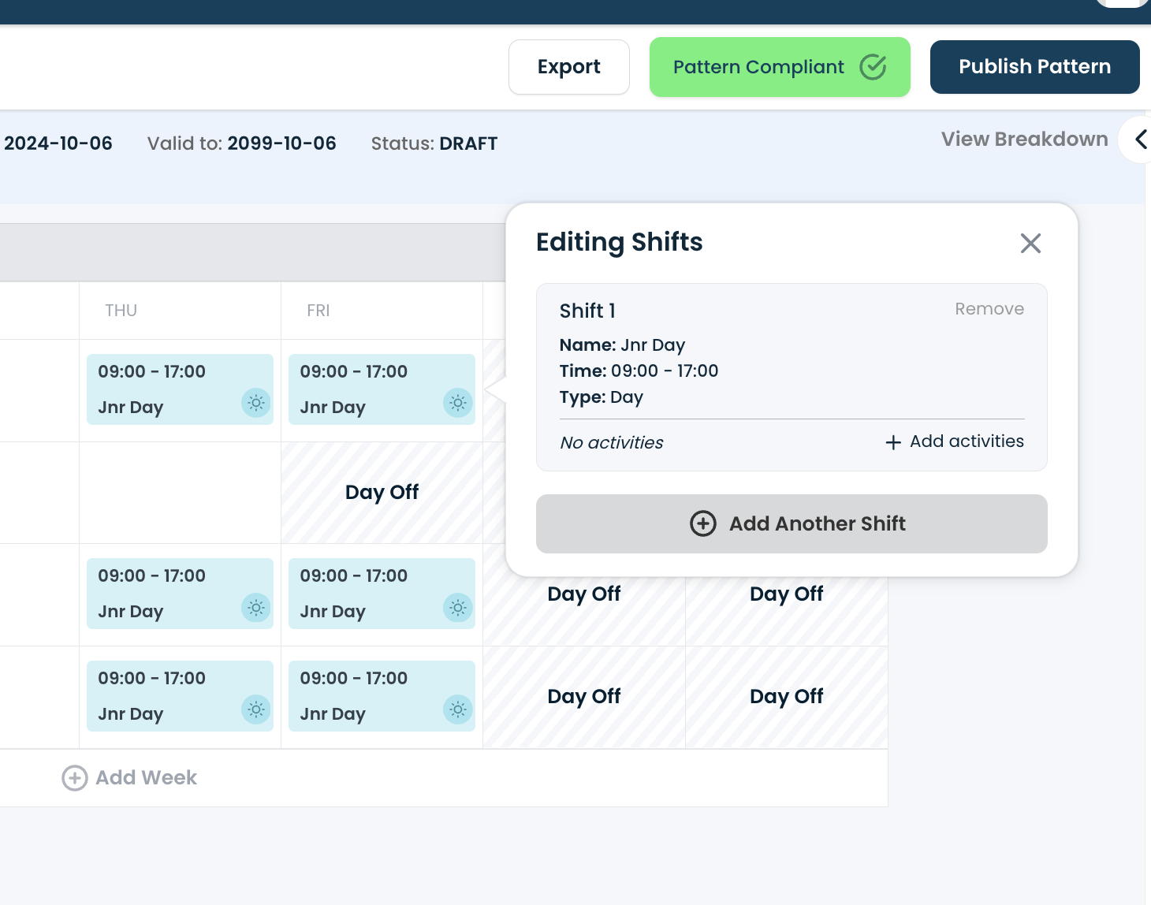Click the sun icon on Friday's bottom-row shift
The height and width of the screenshot is (905, 1151).
pyautogui.click(x=457, y=709)
